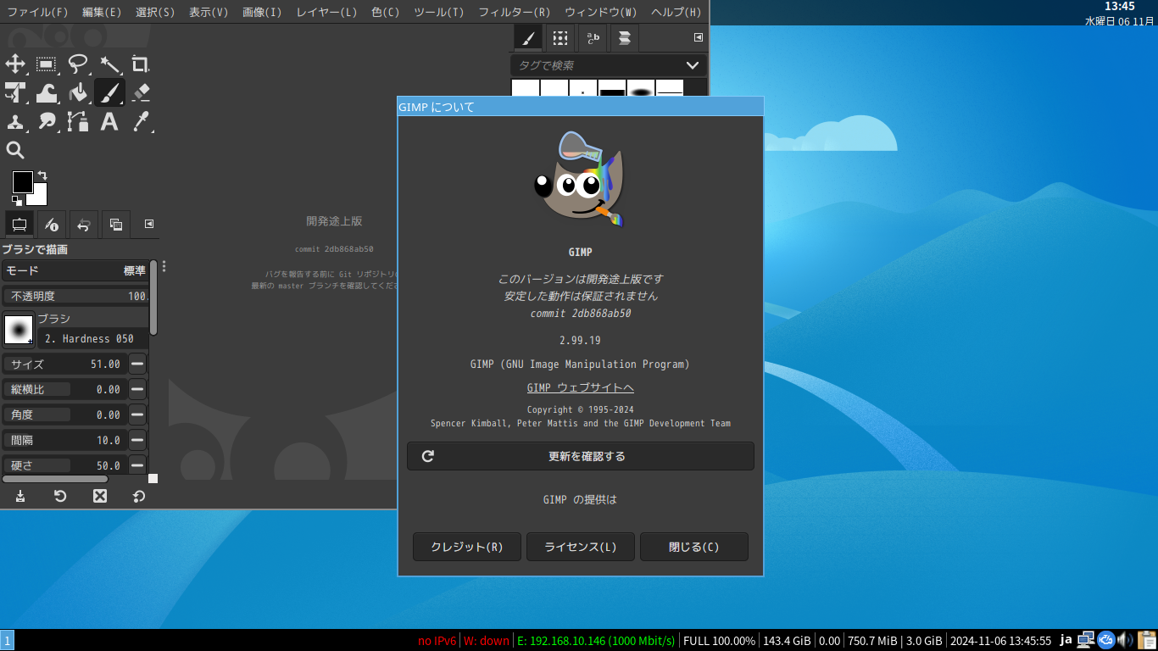Open the ヘルプ(H) menu
The width and height of the screenshot is (1158, 651).
pos(676,12)
